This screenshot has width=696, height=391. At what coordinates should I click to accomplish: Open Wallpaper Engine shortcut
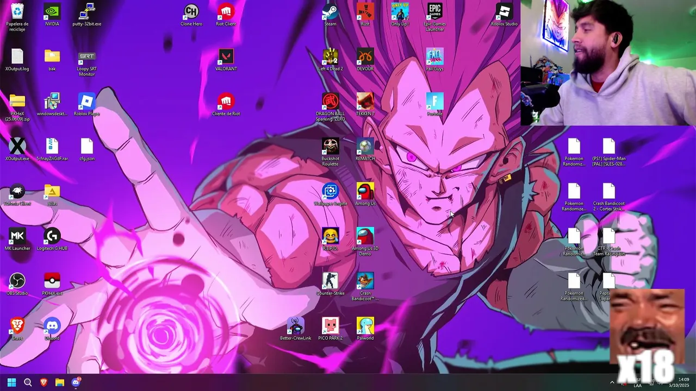pyautogui.click(x=331, y=194)
